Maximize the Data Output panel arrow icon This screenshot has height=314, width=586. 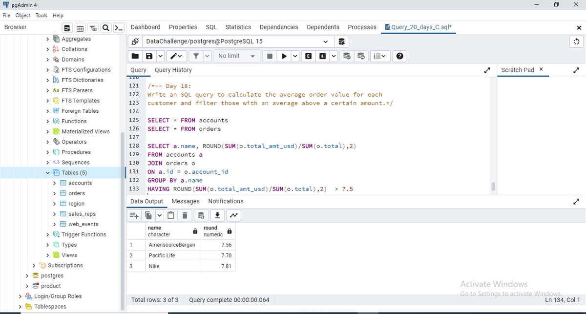coord(577,201)
